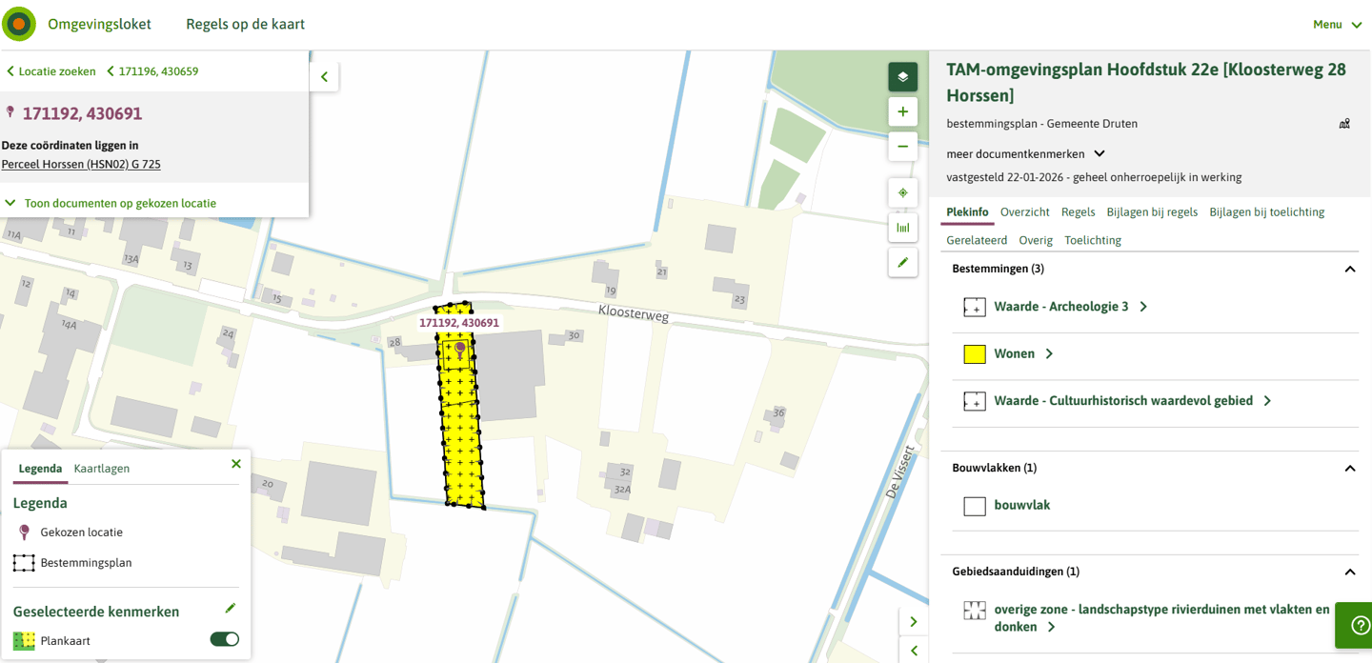Select the yellow Wonen swatch
The width and height of the screenshot is (1372, 663).
pyautogui.click(x=974, y=354)
